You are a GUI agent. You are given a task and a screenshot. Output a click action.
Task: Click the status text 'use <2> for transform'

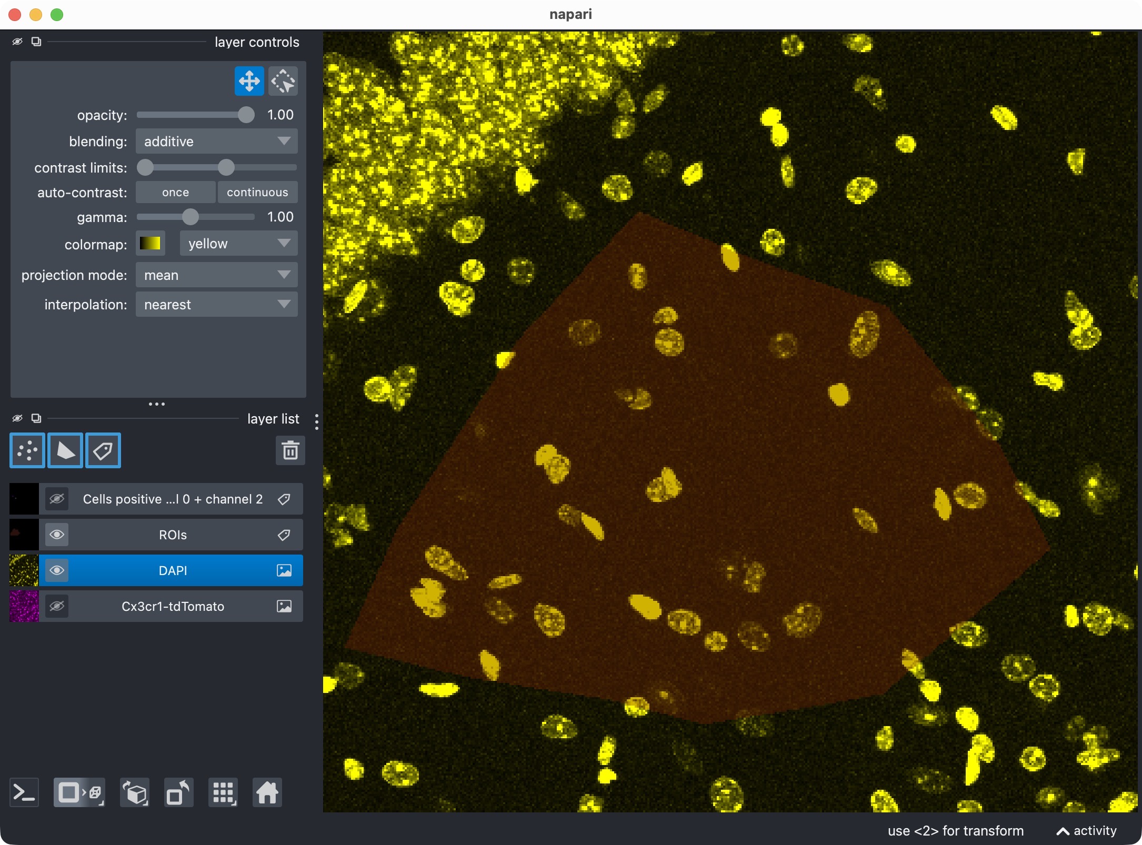point(956,831)
